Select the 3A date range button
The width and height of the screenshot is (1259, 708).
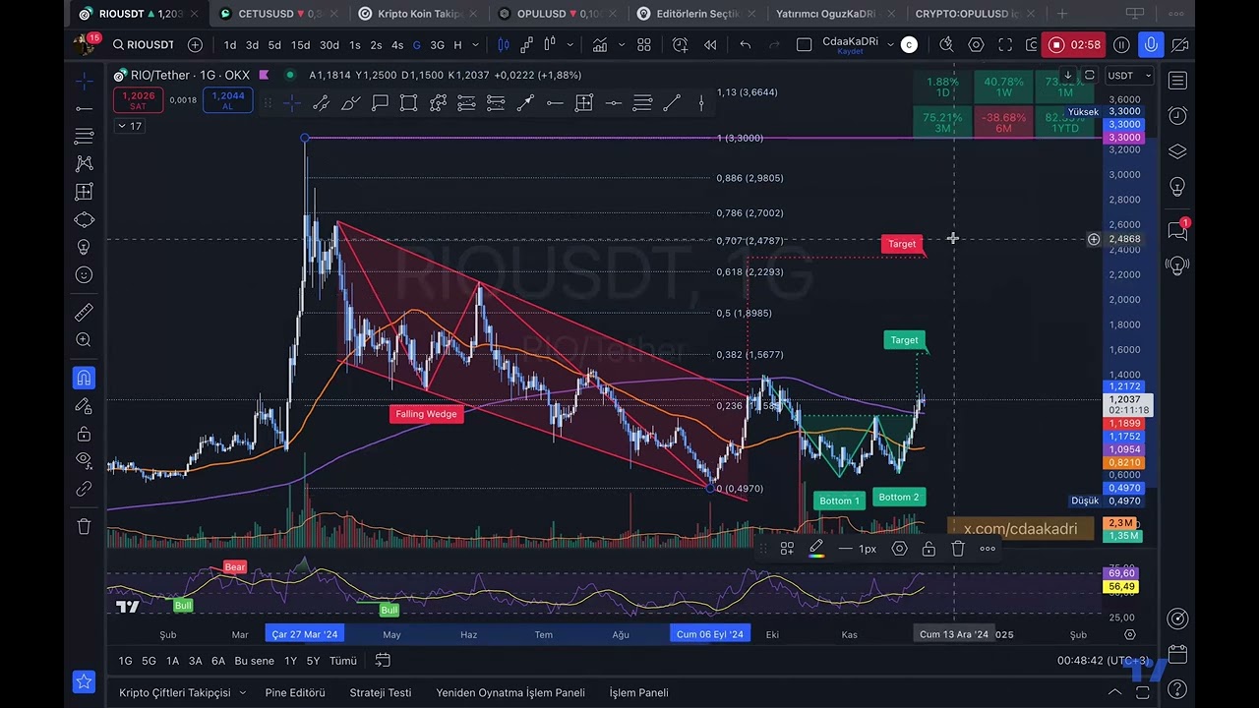tap(195, 661)
